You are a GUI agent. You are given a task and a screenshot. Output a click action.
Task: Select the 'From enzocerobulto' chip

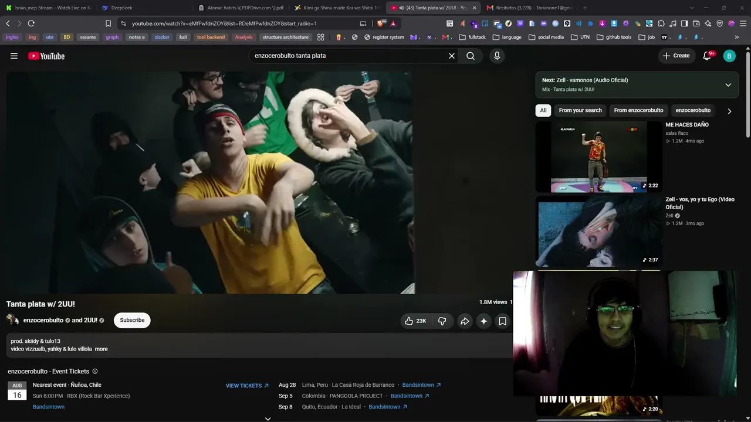tap(638, 110)
